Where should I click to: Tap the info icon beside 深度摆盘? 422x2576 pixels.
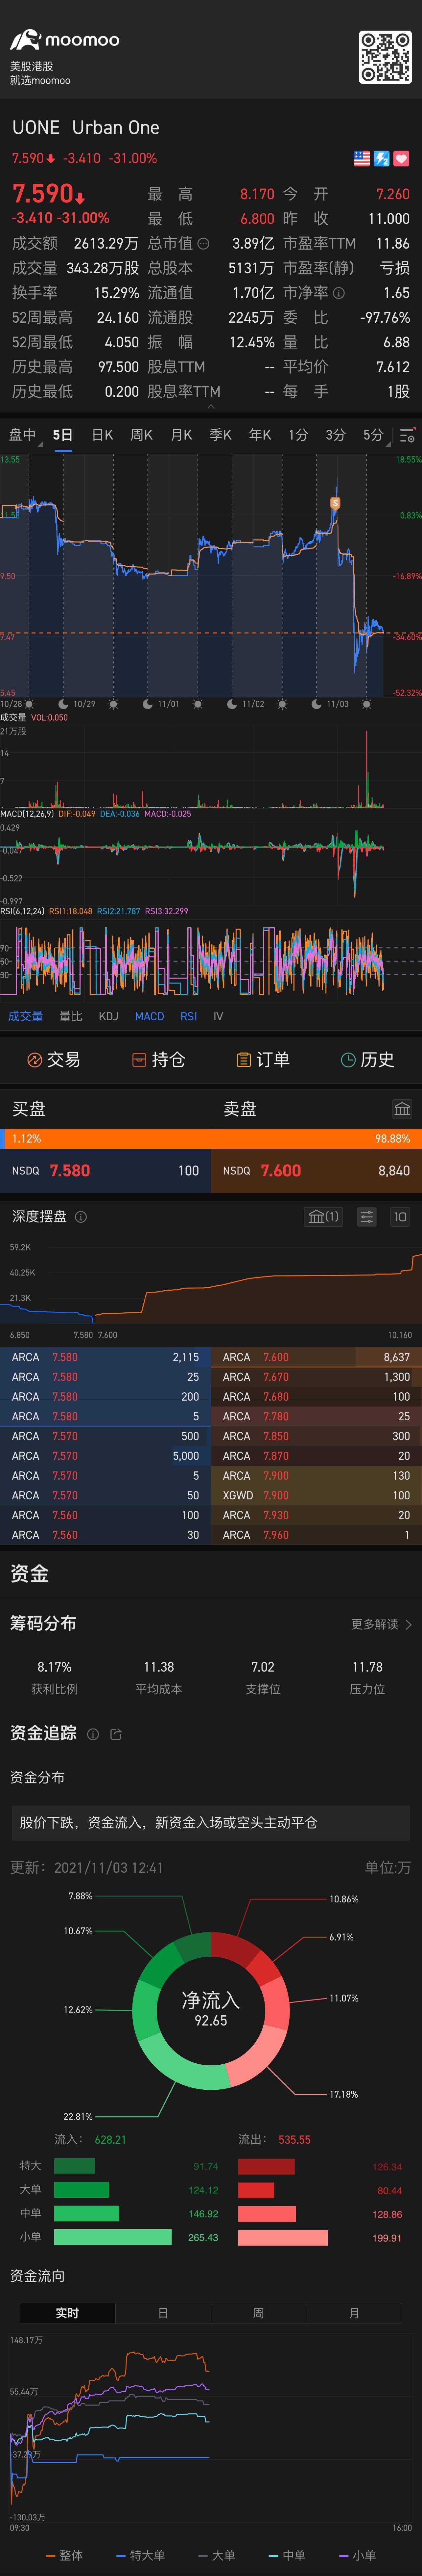pos(81,1217)
